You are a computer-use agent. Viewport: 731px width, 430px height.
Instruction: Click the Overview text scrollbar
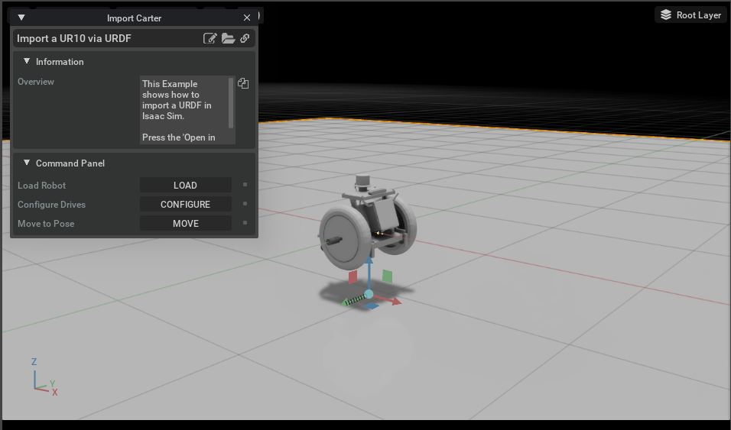231,103
